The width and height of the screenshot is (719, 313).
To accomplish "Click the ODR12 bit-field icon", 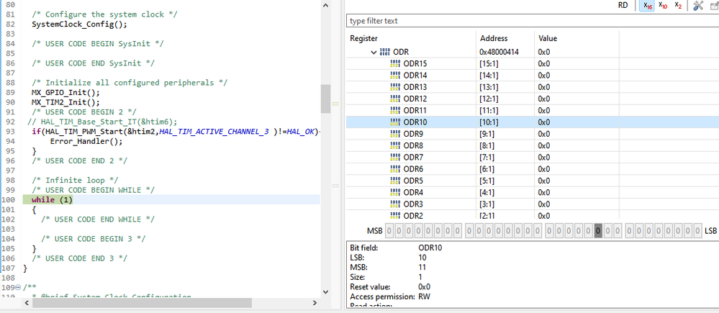I will (395, 99).
